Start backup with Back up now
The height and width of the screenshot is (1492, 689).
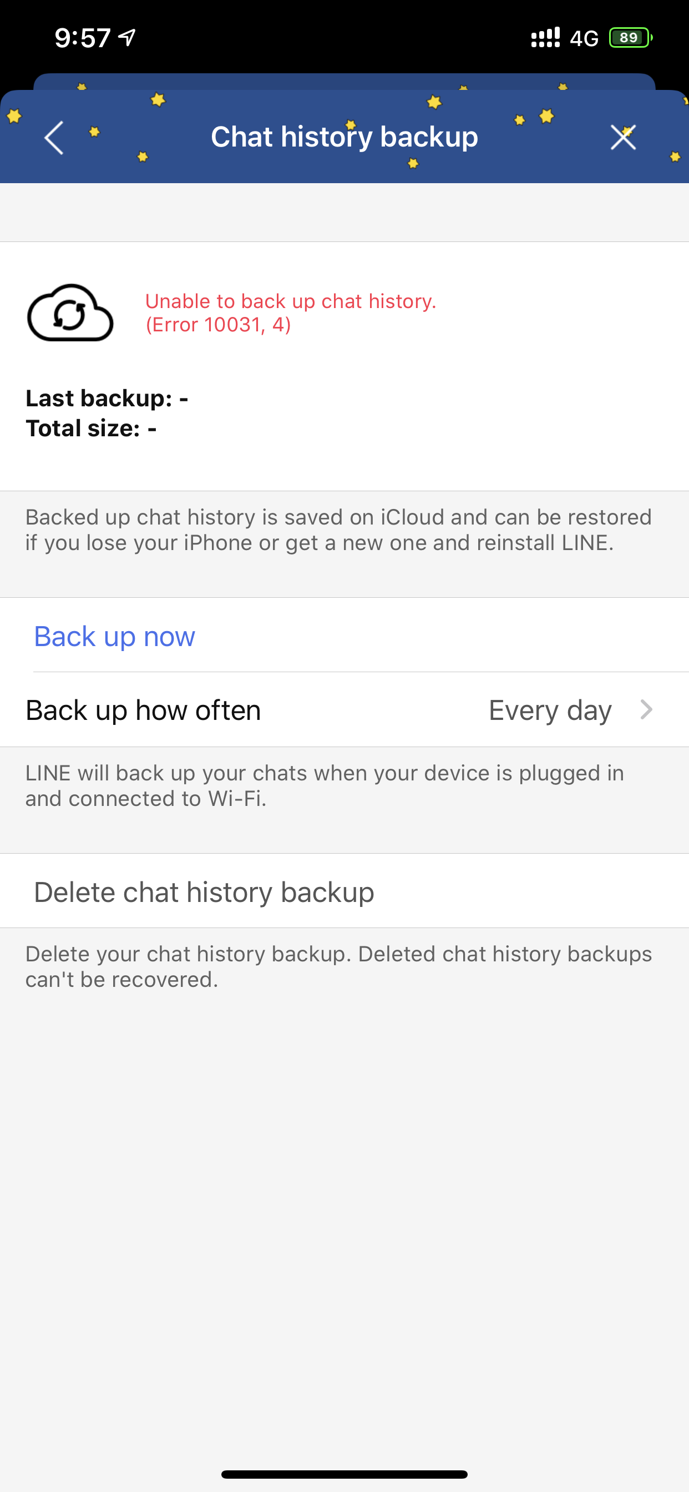pos(115,636)
